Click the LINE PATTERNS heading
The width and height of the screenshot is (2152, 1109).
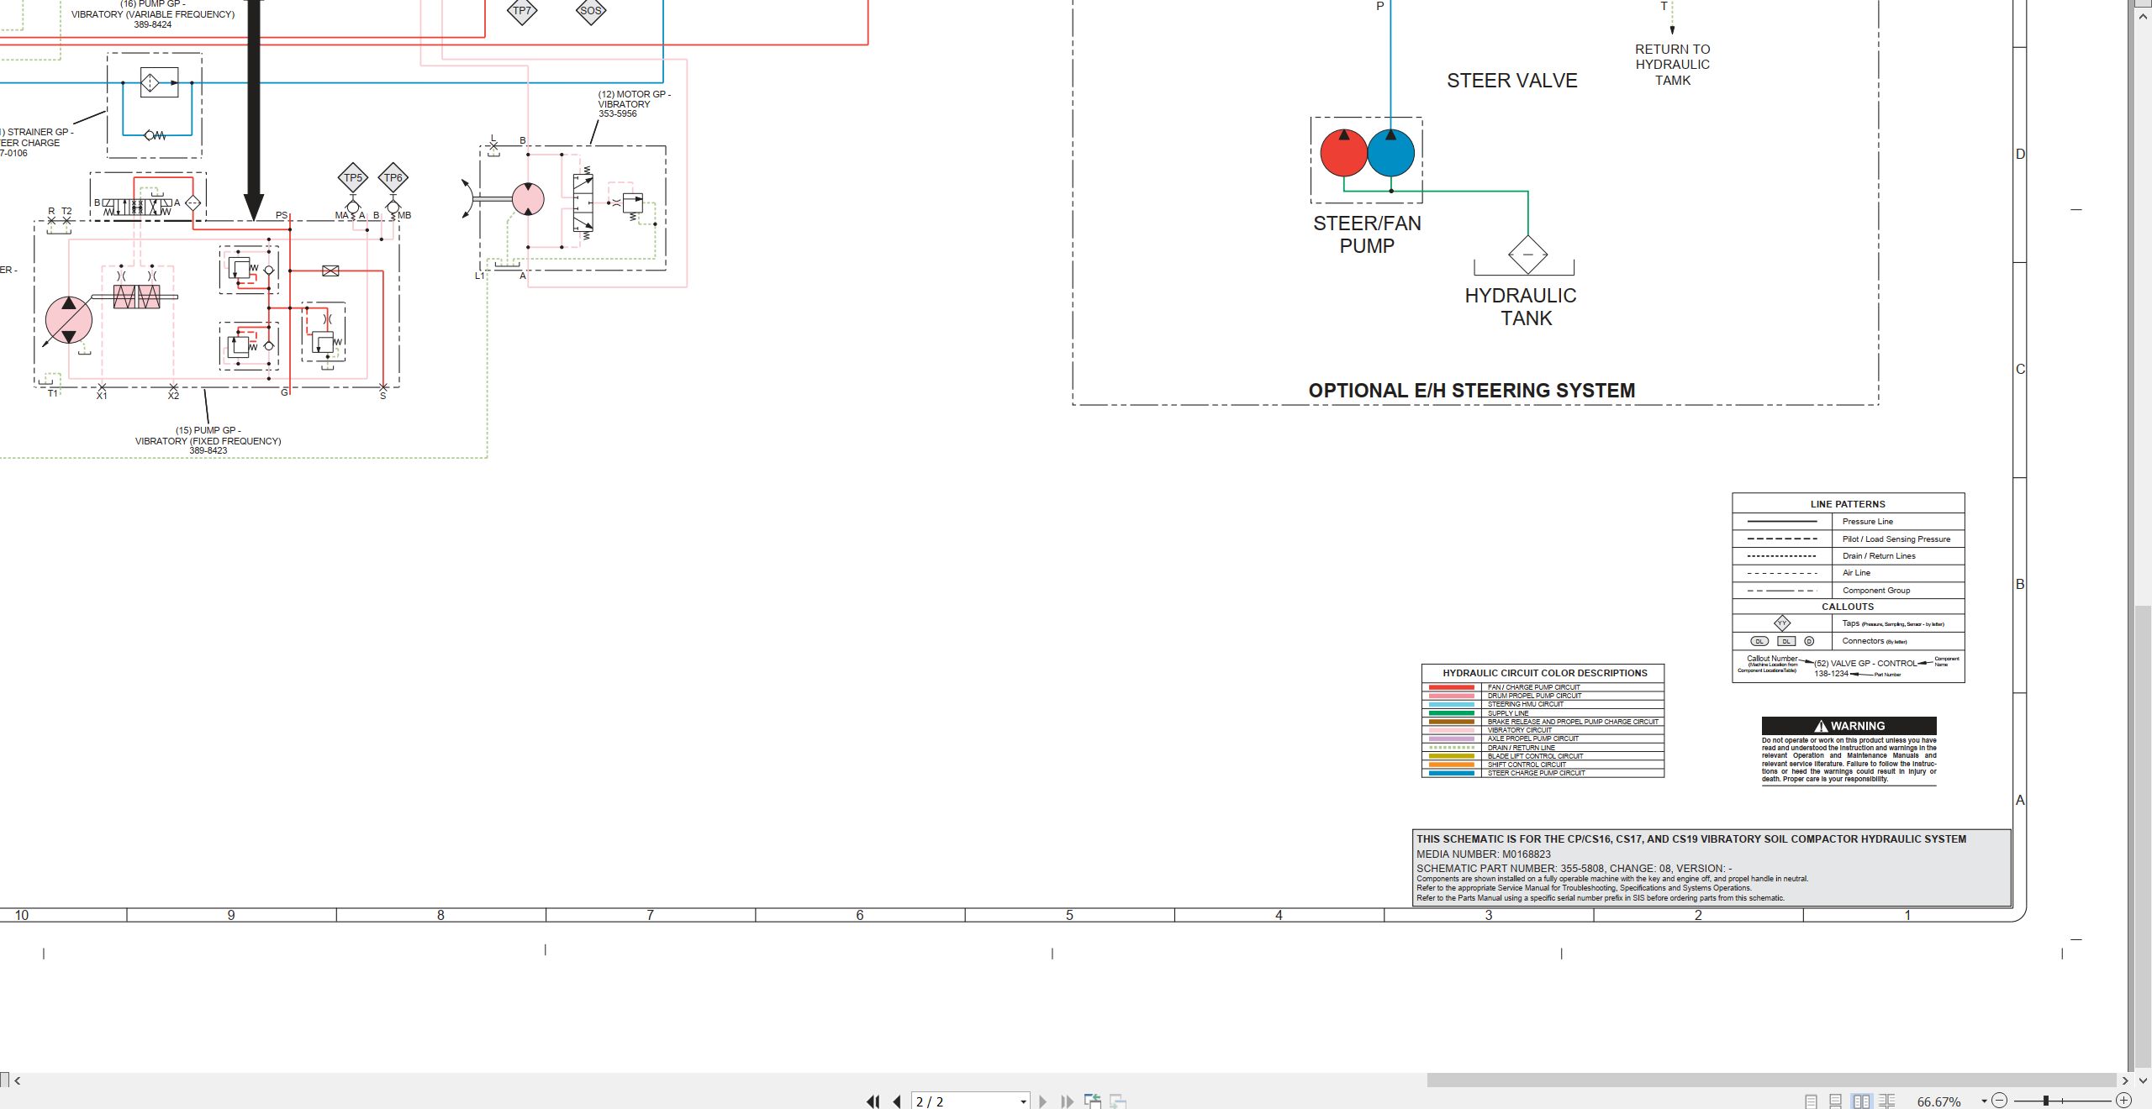1848,504
